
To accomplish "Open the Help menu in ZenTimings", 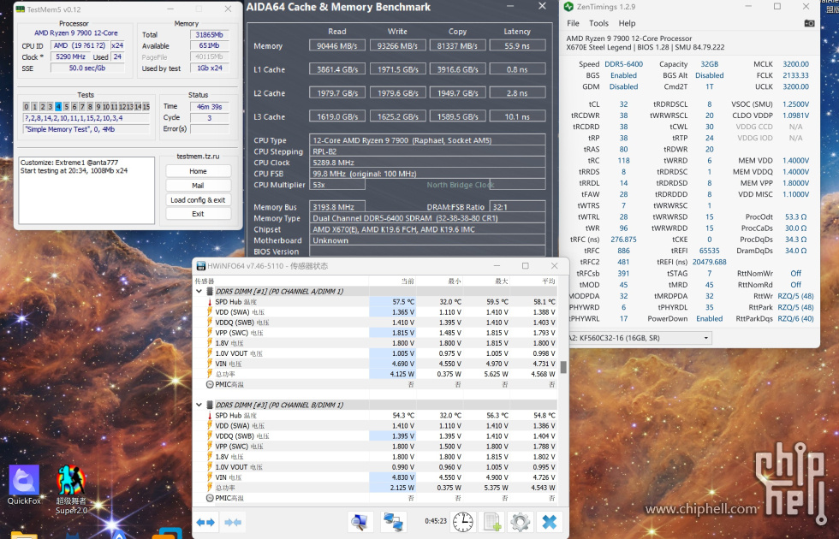I will point(627,24).
